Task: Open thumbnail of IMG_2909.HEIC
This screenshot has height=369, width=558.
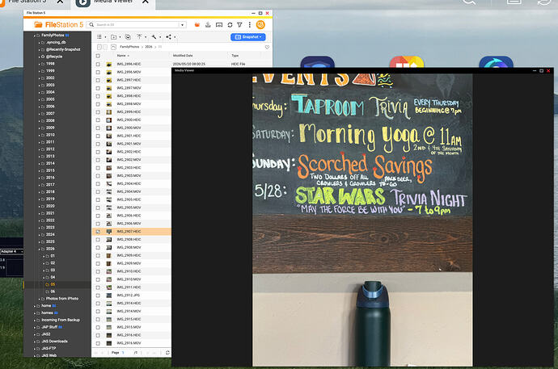Action: pos(109,255)
